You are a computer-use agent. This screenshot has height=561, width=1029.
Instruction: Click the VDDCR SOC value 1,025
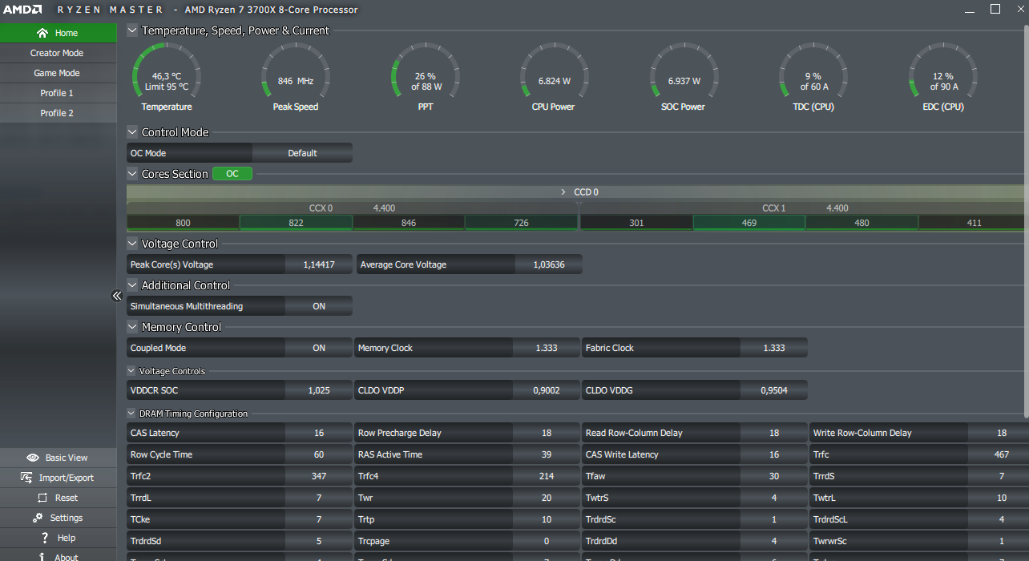point(319,390)
